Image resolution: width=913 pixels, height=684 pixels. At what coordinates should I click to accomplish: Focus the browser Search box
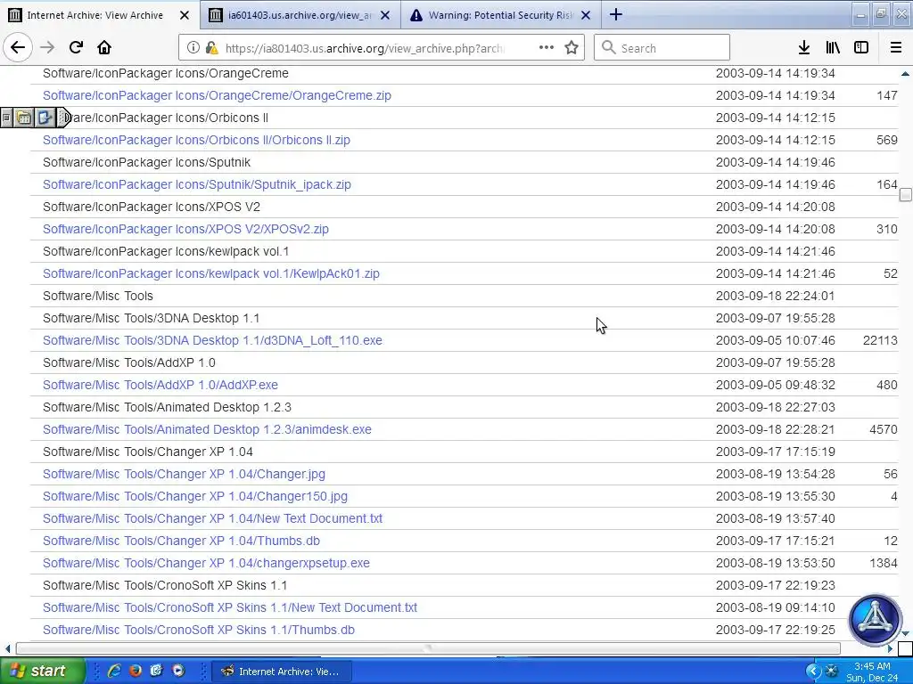662,48
